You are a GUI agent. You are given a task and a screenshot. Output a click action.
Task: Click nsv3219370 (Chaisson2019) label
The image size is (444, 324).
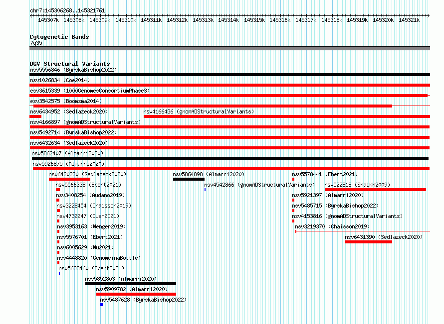click(332, 226)
